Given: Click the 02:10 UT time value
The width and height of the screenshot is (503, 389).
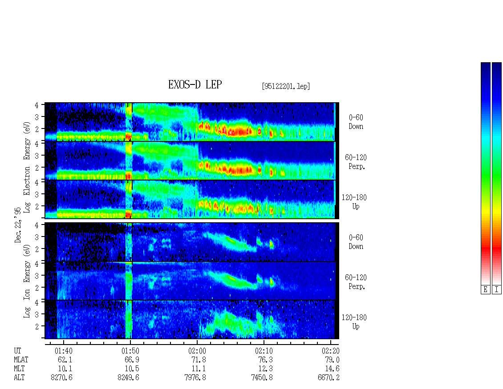Looking at the screenshot, I should point(264,351).
